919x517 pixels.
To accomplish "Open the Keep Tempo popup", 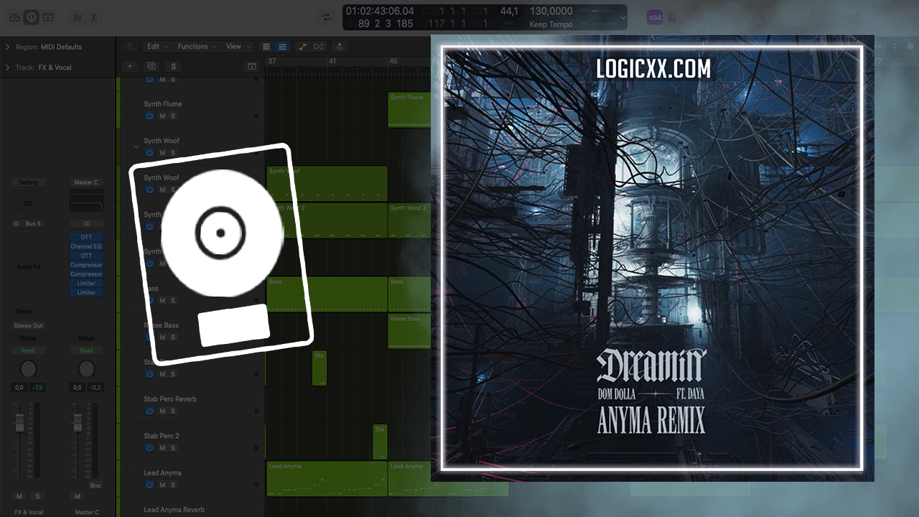I will 551,24.
